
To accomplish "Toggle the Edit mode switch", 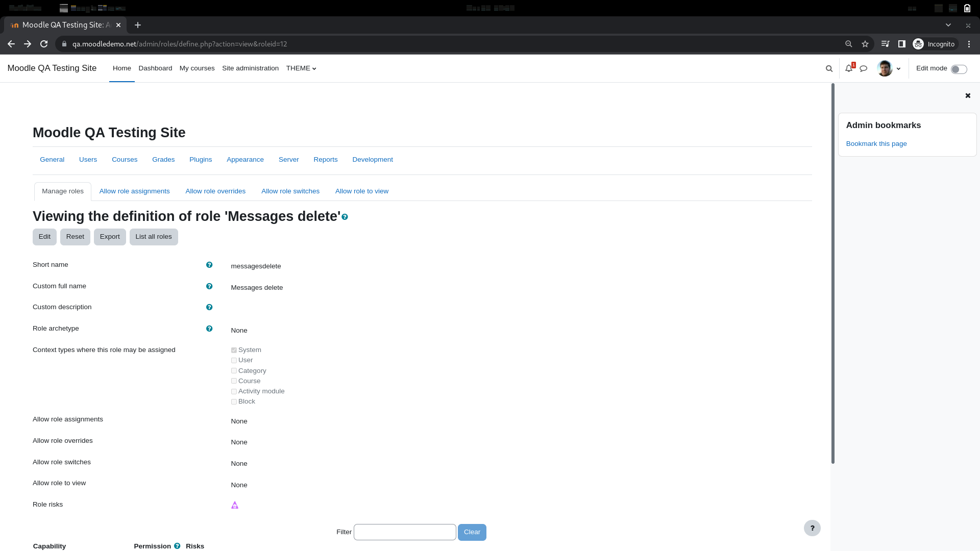I will click(x=959, y=69).
